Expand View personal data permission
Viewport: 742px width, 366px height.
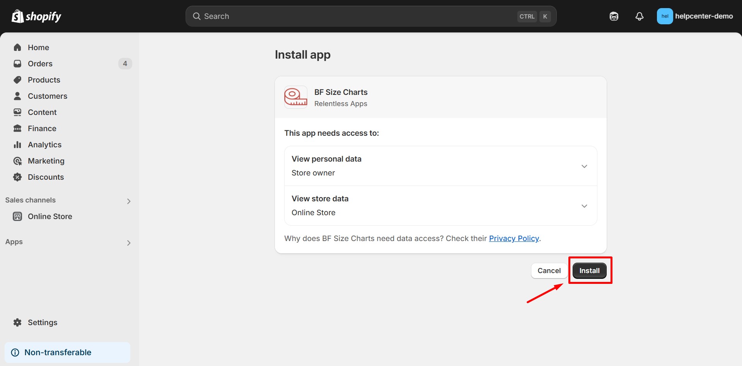(x=584, y=166)
